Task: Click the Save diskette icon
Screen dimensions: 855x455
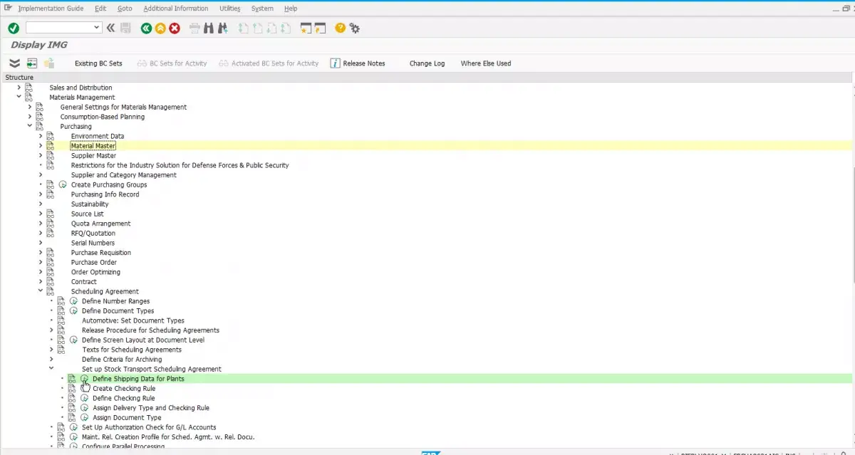Action: pyautogui.click(x=126, y=28)
